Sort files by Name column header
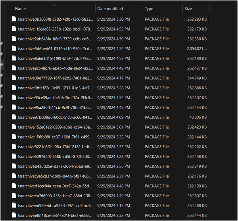 (20, 9)
